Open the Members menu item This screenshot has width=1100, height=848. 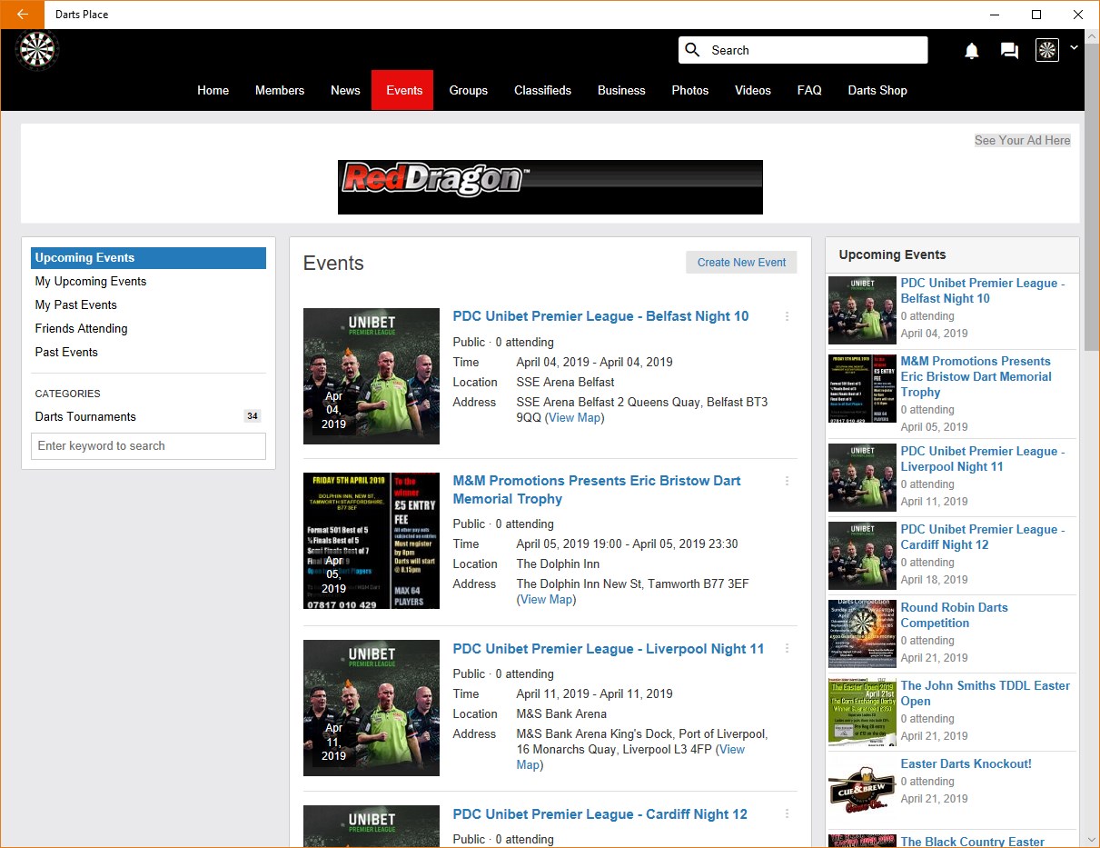[280, 90]
